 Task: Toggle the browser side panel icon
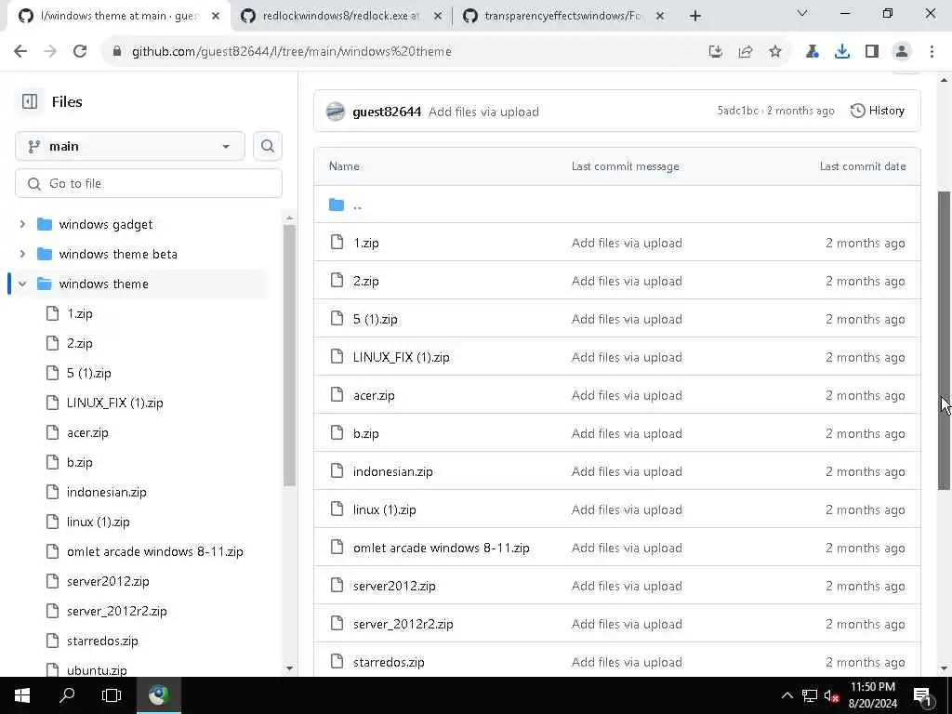coord(872,52)
